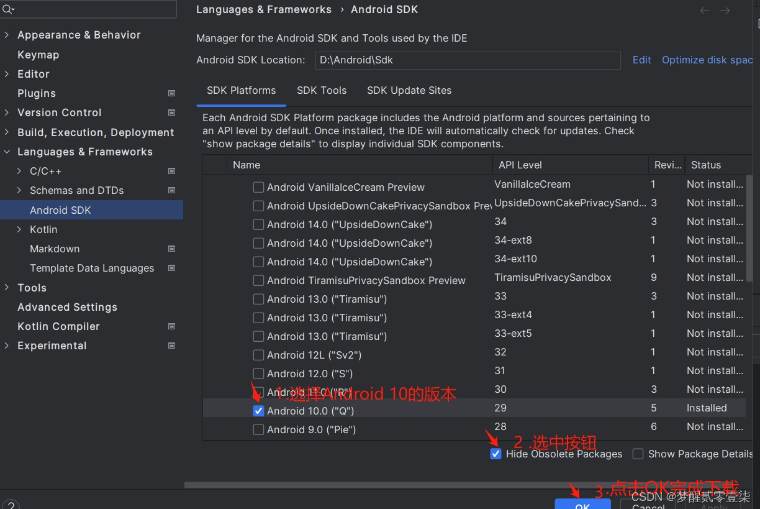
Task: Click 33-ext5 API level cell
Action: click(513, 333)
